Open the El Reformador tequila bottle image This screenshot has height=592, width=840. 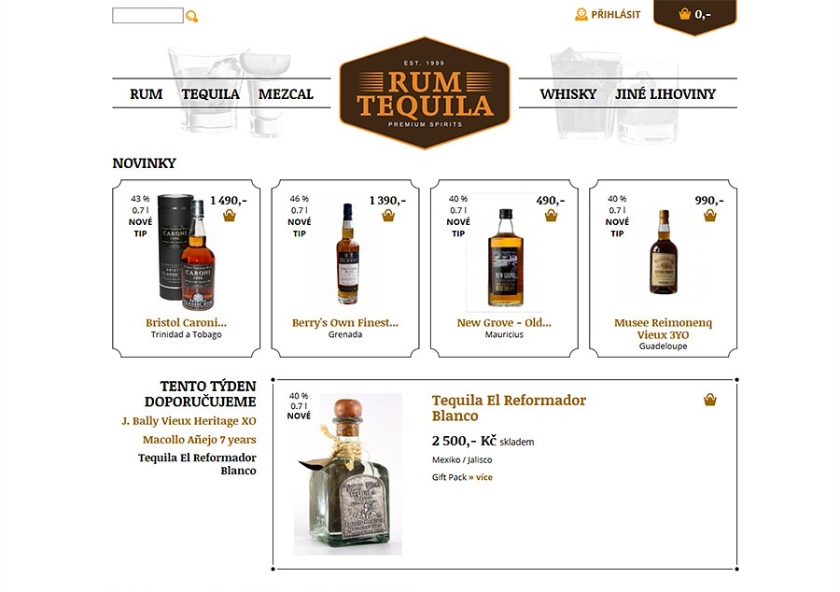pyautogui.click(x=348, y=474)
